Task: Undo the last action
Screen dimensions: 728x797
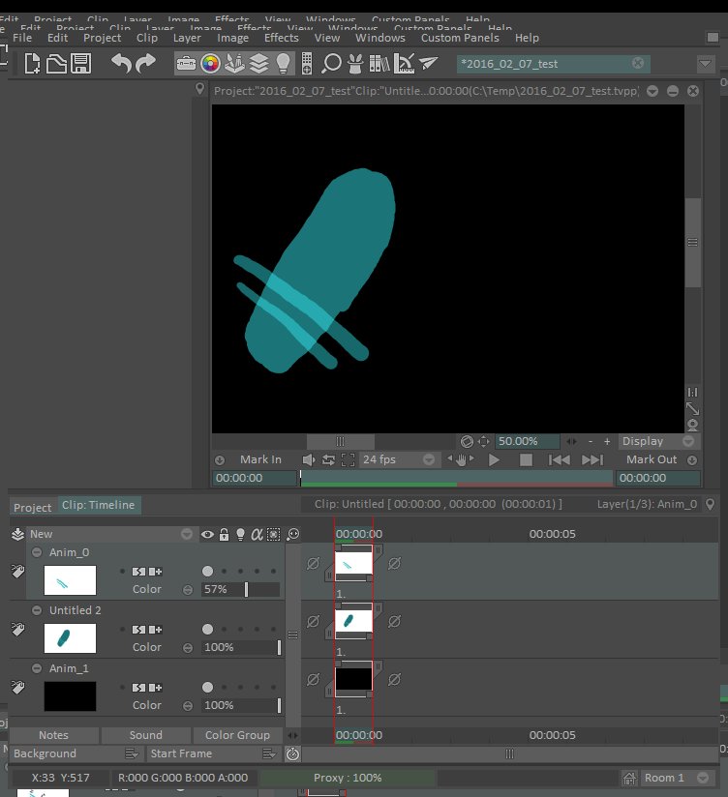Action: pos(122,64)
